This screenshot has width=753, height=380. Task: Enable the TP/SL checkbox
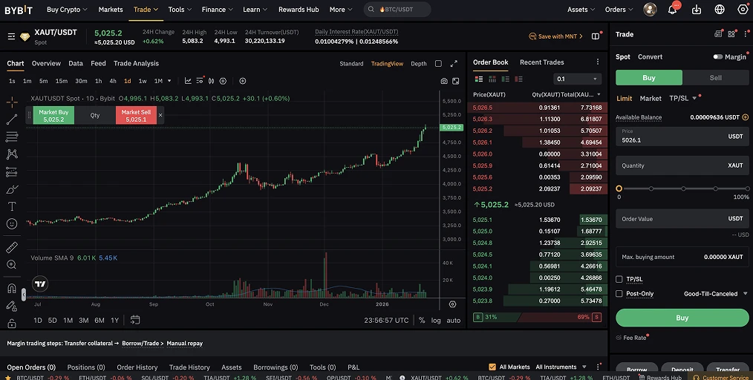[619, 279]
